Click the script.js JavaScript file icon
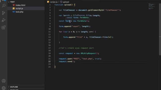The height and width of the screenshot is (90, 161). coord(14,8)
